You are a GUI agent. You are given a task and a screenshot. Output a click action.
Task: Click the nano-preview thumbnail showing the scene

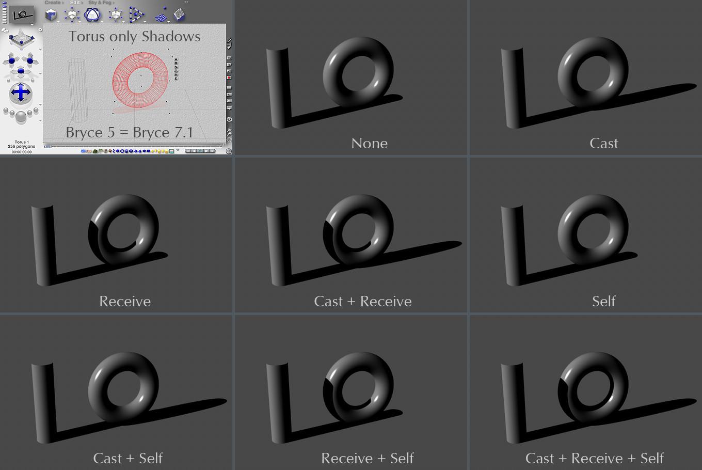point(21,13)
